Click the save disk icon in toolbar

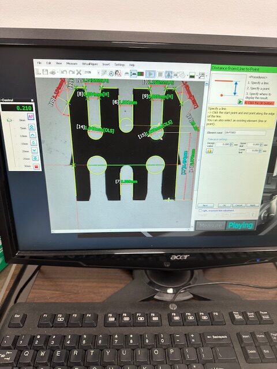[45, 72]
